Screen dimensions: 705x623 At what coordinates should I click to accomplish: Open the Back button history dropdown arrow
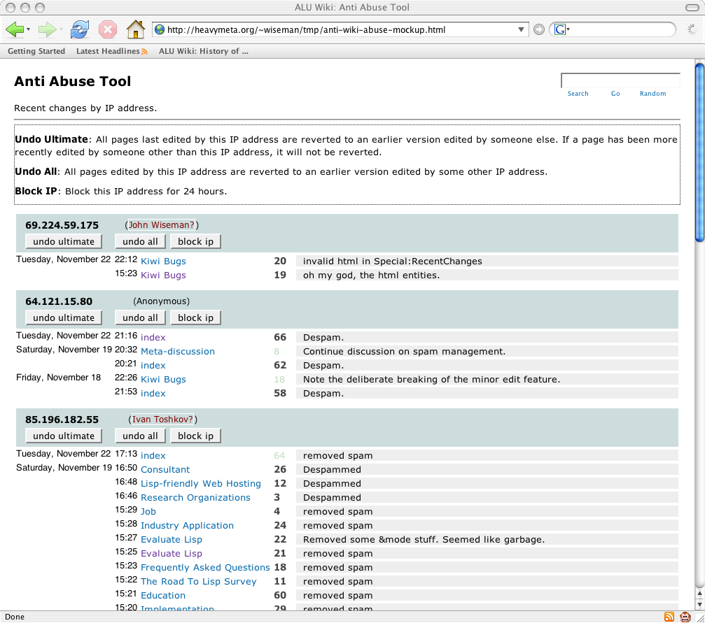[28, 29]
